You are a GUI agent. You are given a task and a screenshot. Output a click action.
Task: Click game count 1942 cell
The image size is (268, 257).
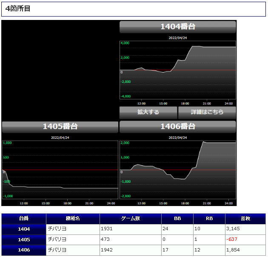click(x=131, y=250)
